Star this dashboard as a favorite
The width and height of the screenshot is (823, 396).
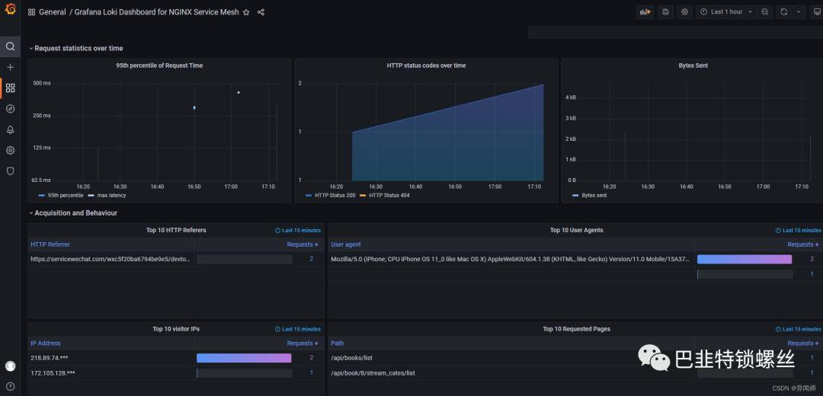(246, 12)
